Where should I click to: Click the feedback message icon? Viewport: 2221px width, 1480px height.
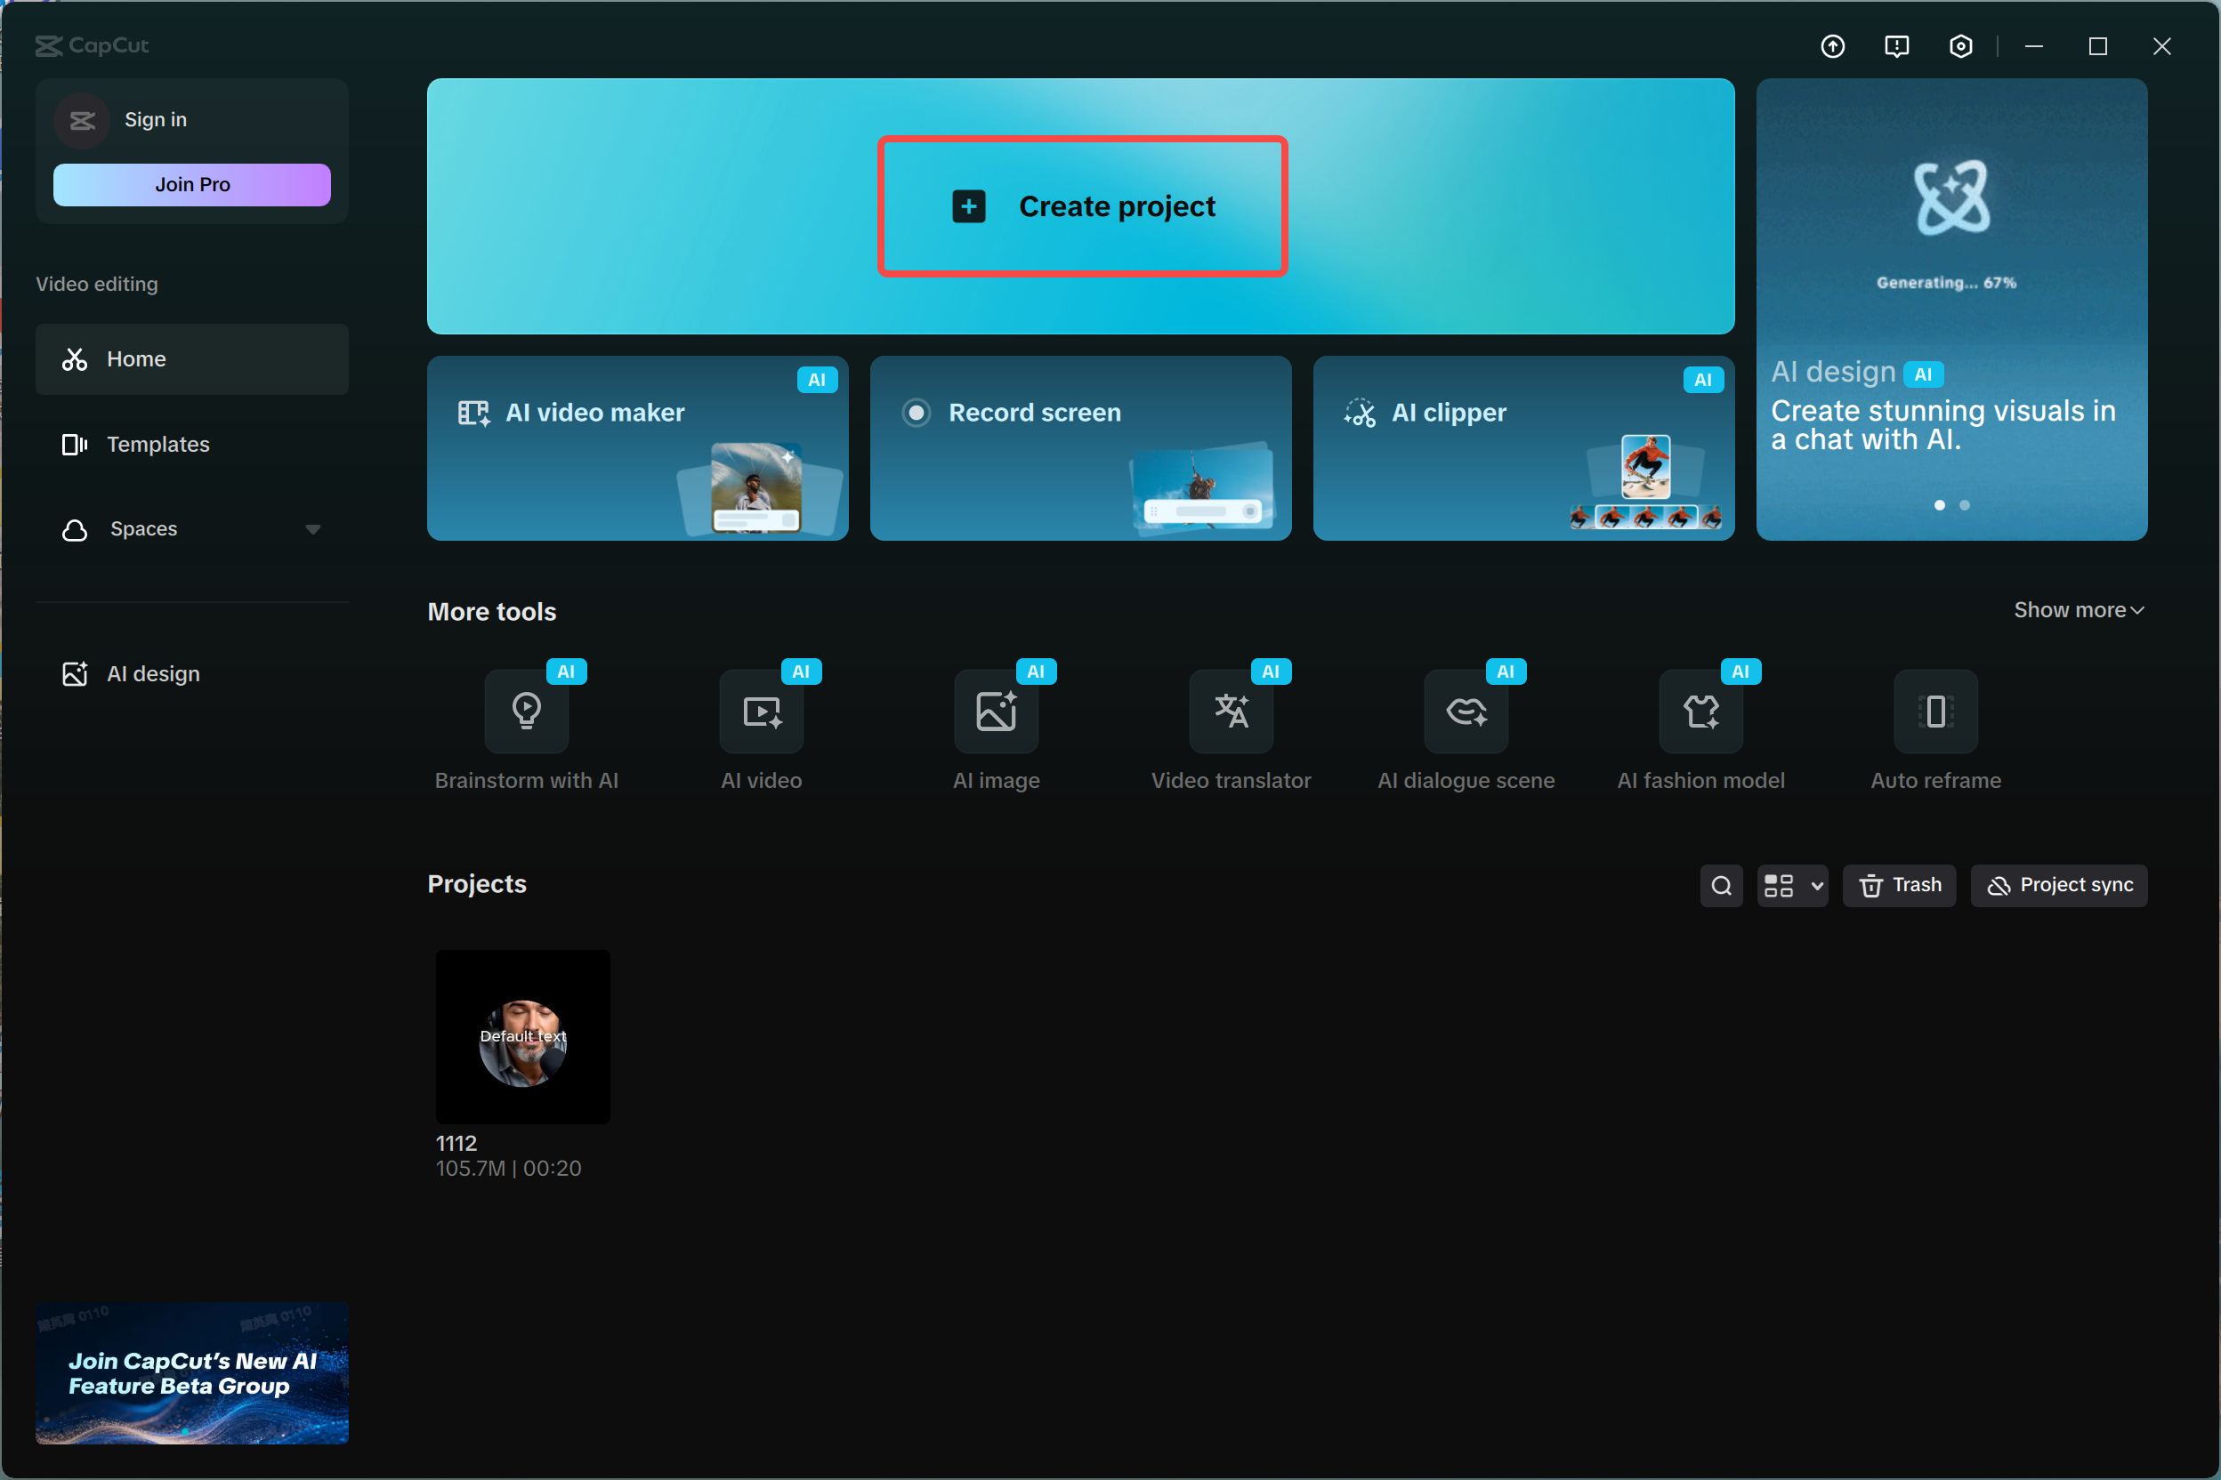1896,46
